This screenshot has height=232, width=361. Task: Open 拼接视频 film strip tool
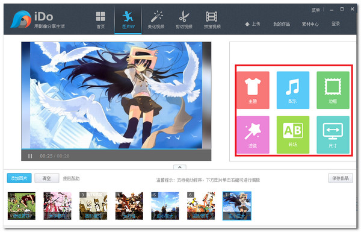[x=212, y=20]
